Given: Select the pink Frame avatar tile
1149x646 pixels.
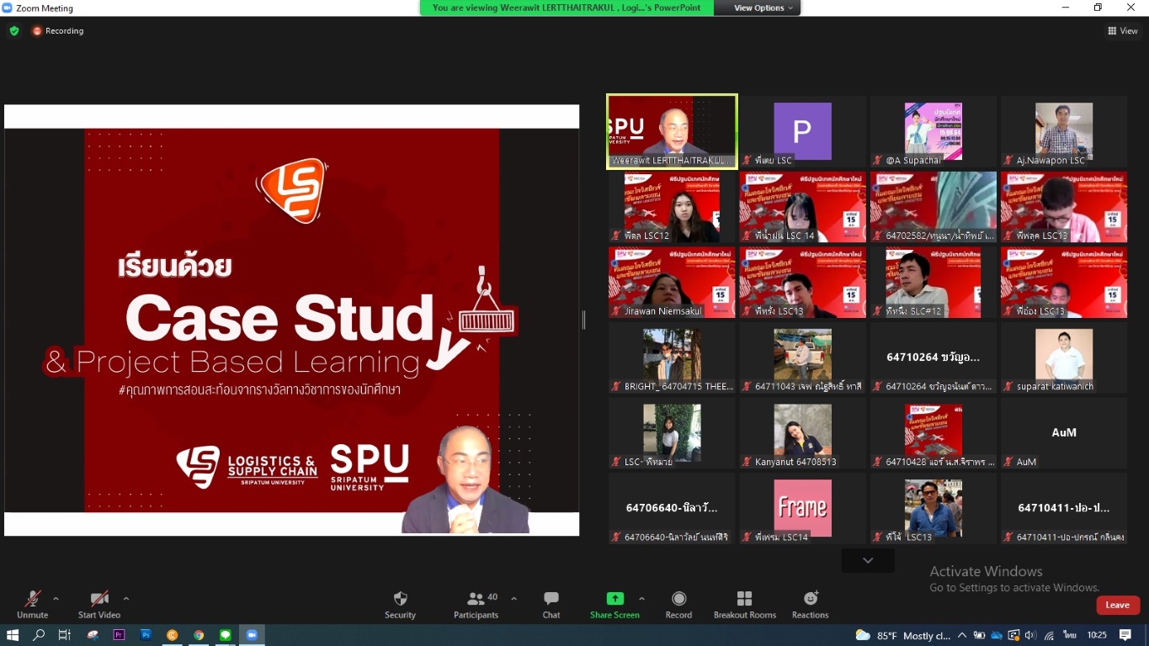Looking at the screenshot, I should point(802,508).
